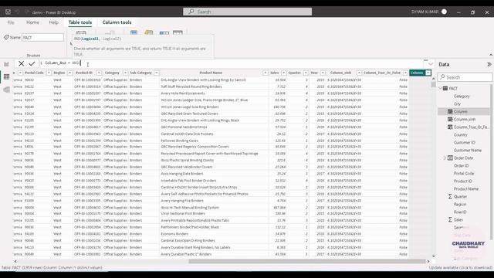Cancel the formula with the X icon

tap(21, 63)
